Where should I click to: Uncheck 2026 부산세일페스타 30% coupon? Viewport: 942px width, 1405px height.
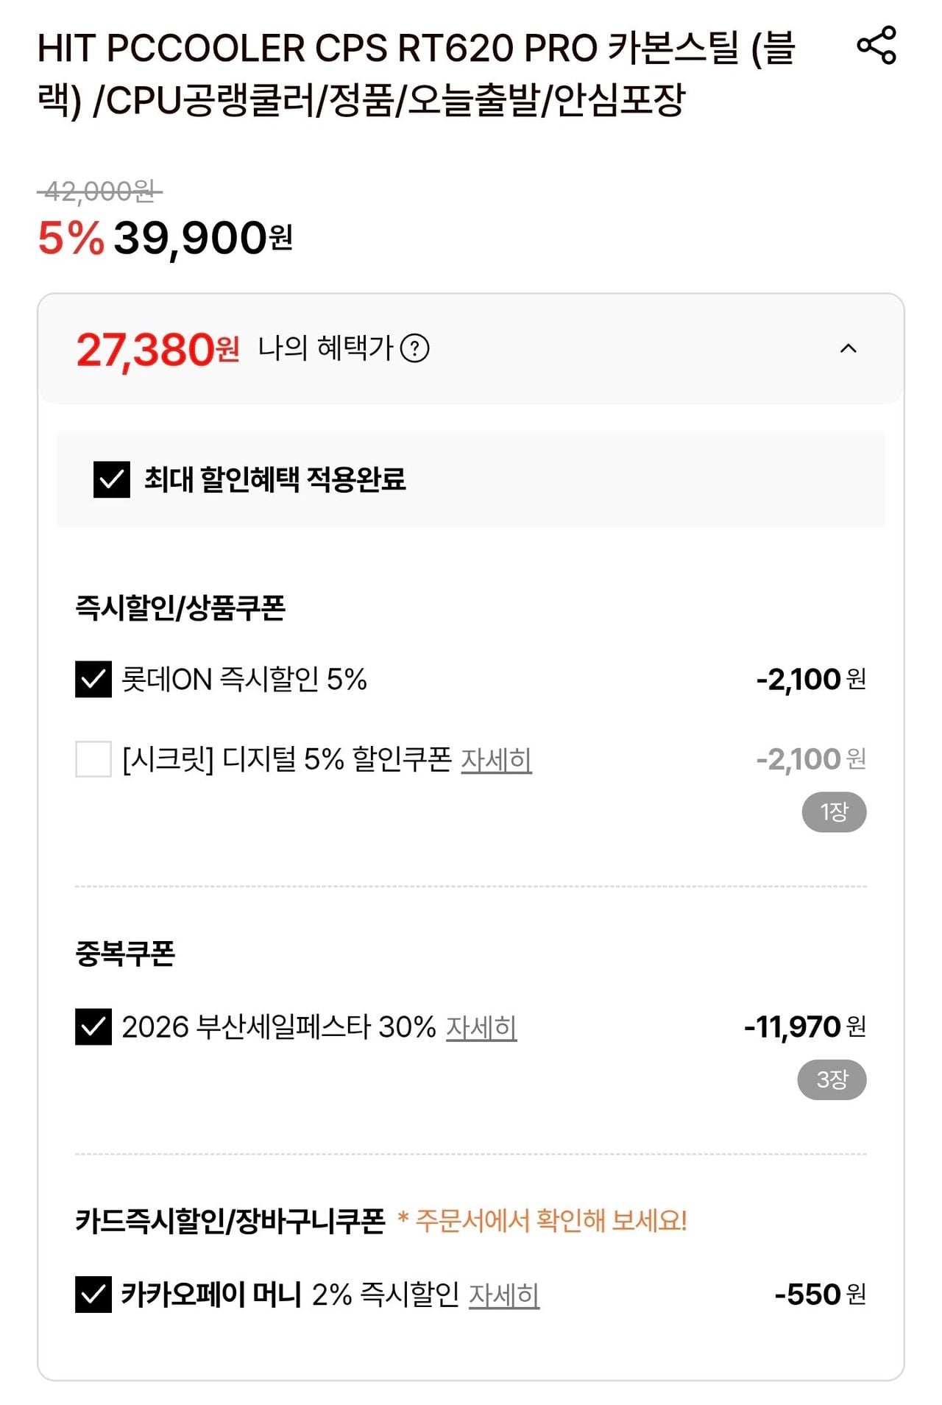(x=93, y=1027)
